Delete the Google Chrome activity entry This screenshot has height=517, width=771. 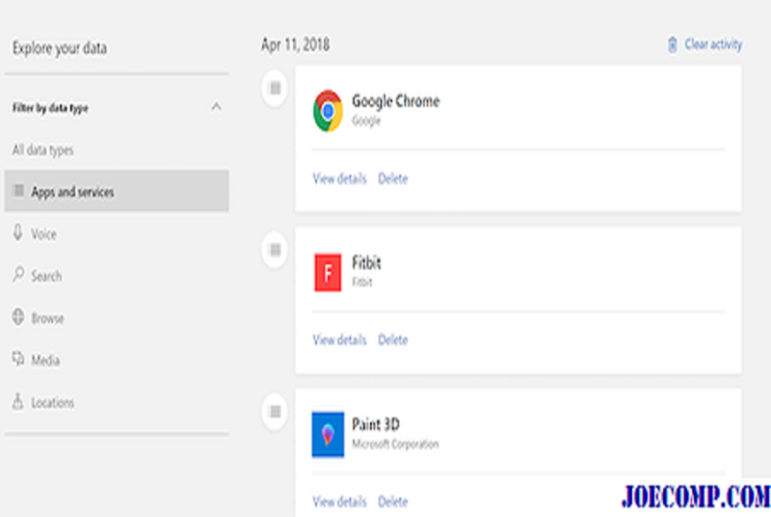click(x=393, y=178)
